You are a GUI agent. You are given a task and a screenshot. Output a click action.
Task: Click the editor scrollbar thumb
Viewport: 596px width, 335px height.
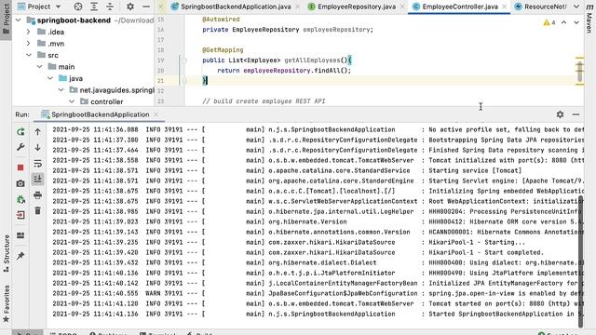pos(579,71)
